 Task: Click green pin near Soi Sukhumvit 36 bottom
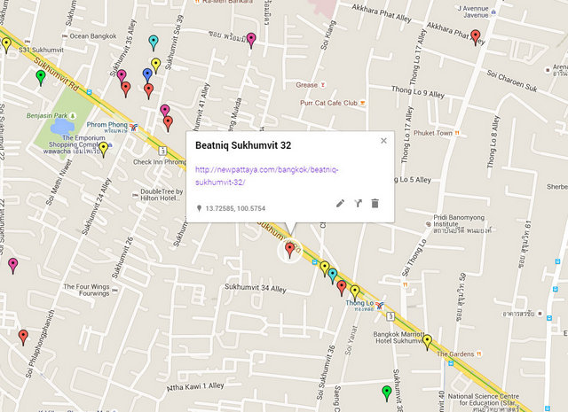[387, 393]
